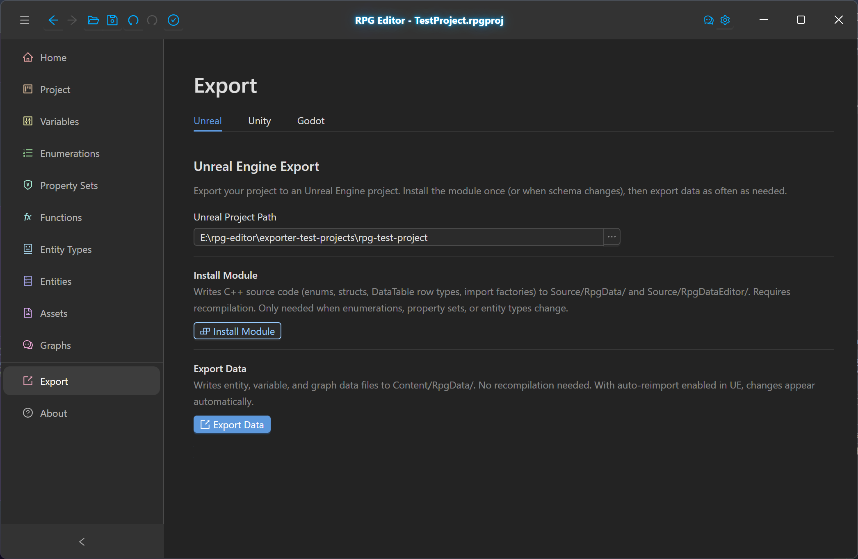Open the hamburger menu icon
Screen dimensions: 858x559
click(x=25, y=20)
